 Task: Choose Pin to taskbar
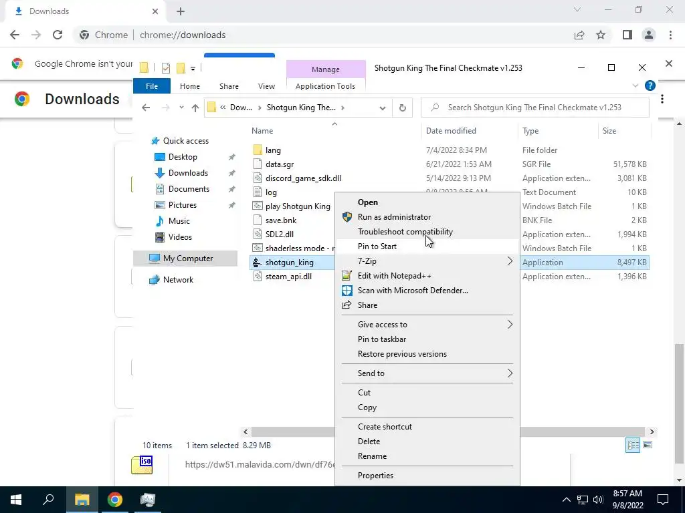click(x=427, y=339)
